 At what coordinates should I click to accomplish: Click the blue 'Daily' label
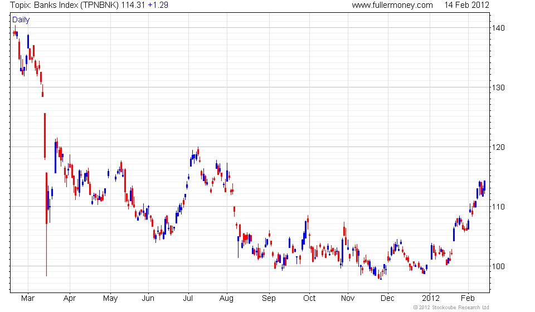click(x=21, y=19)
